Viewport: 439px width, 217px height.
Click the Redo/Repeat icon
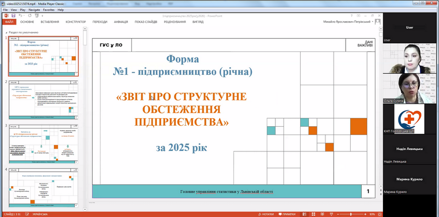[x=30, y=16]
